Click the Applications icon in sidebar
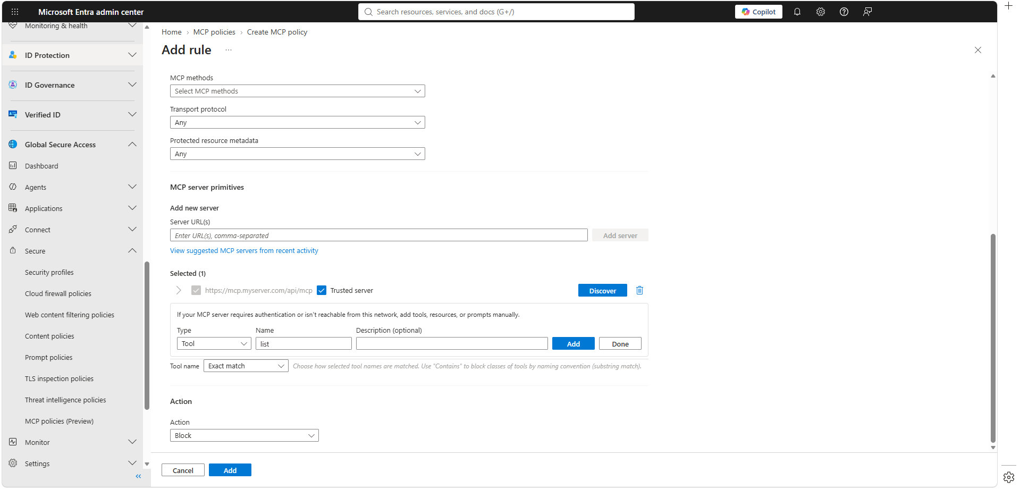This screenshot has width=1020, height=489. (13, 208)
